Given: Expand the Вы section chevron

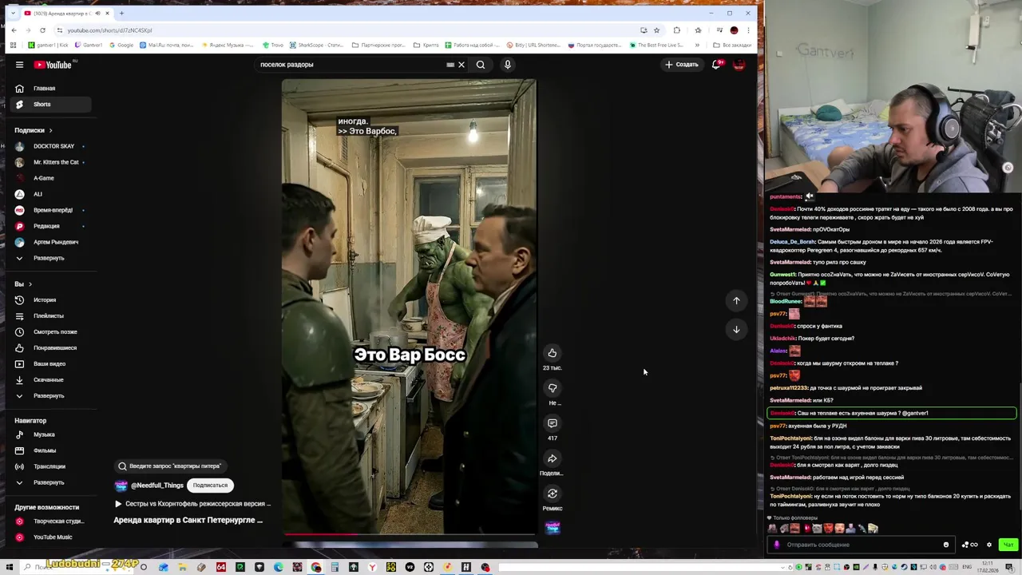Looking at the screenshot, I should pos(30,284).
